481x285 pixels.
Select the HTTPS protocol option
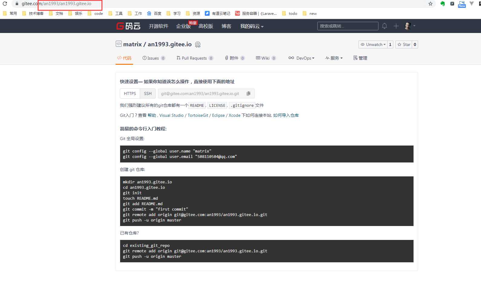pyautogui.click(x=130, y=93)
